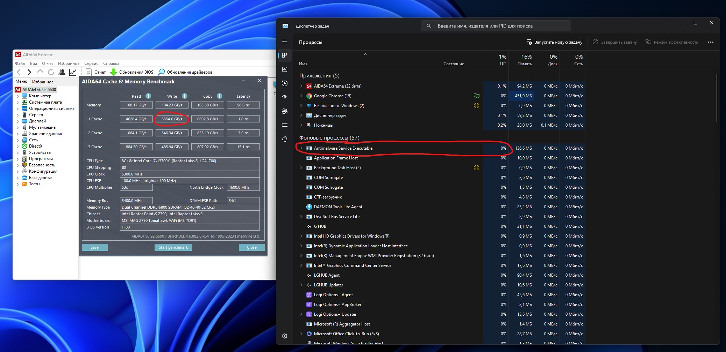Image resolution: width=726 pixels, height=352 pixels.
Task: Click the Task Manager process list scrollbar
Action: click(717, 98)
